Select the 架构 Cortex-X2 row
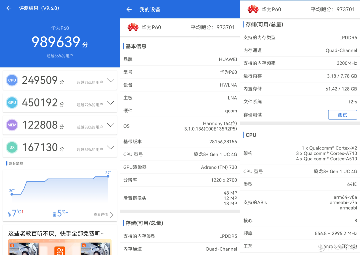The image size is (360, 255). click(300, 154)
